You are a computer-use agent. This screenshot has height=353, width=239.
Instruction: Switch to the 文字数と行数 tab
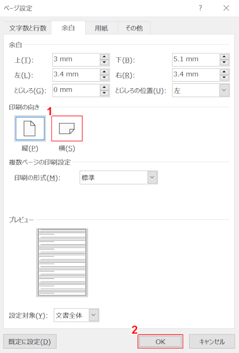(28, 28)
